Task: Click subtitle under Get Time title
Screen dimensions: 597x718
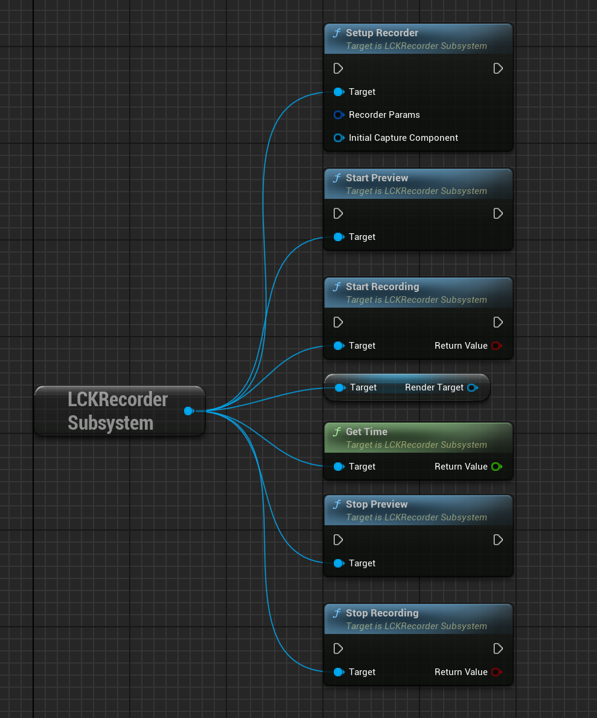Action: point(417,445)
